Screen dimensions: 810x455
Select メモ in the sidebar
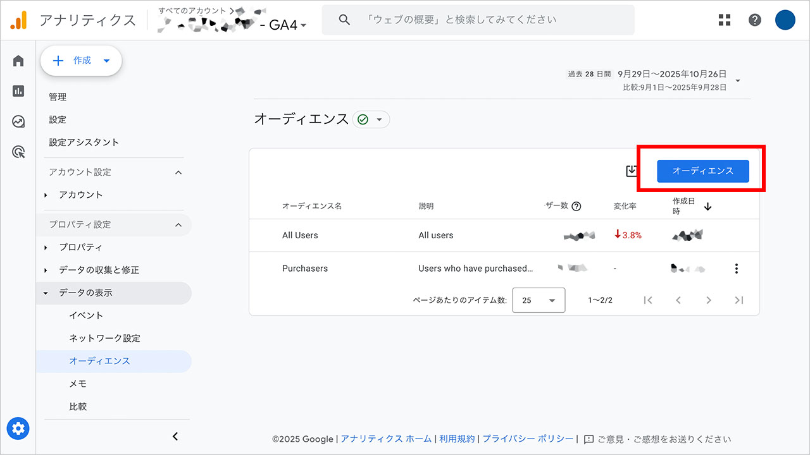[x=78, y=384]
